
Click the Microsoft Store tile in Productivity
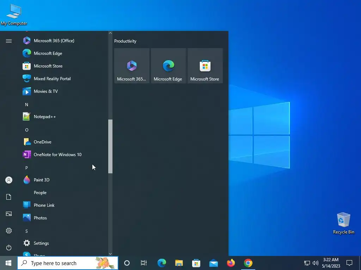point(205,66)
